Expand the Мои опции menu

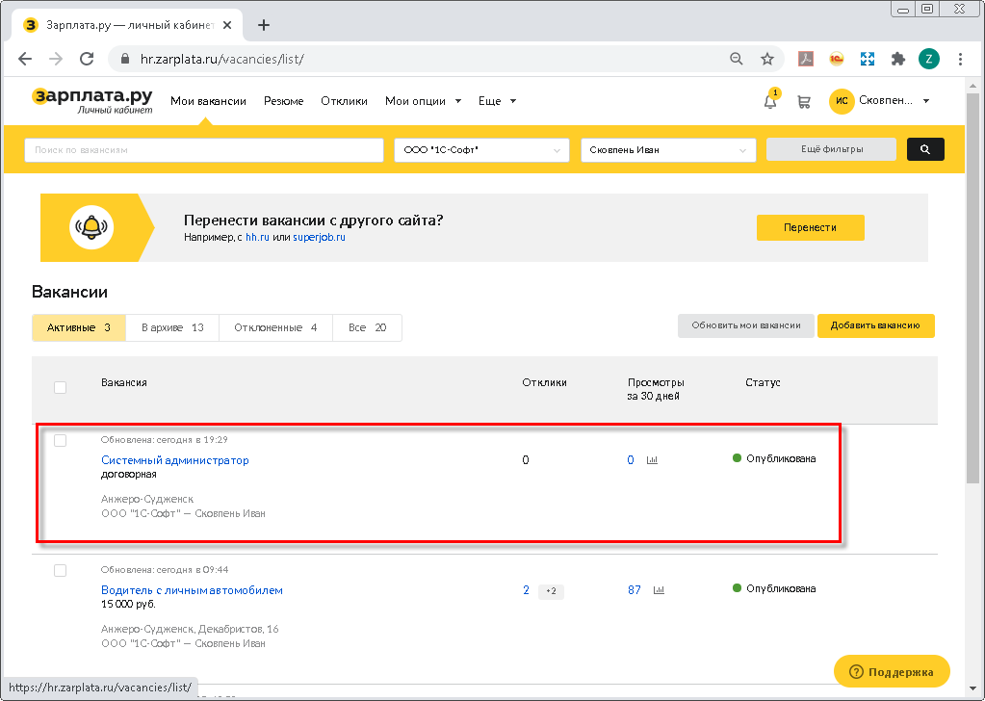(x=423, y=101)
